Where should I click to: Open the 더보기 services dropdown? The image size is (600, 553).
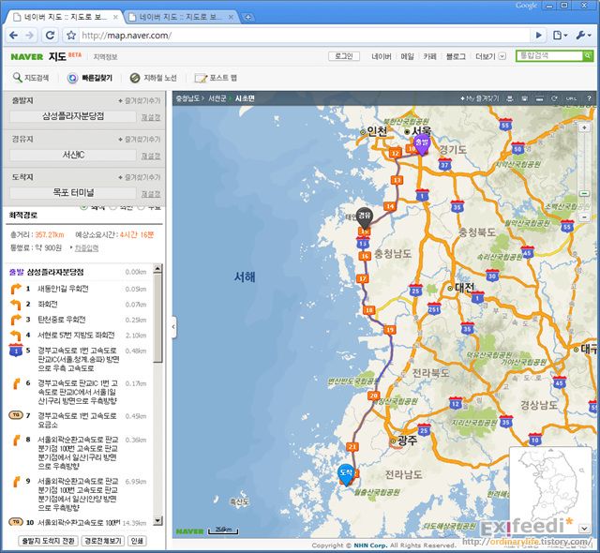coord(490,56)
